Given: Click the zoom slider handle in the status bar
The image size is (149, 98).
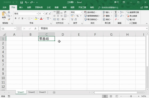Looking at the screenshot, I should pyautogui.click(x=131, y=96).
